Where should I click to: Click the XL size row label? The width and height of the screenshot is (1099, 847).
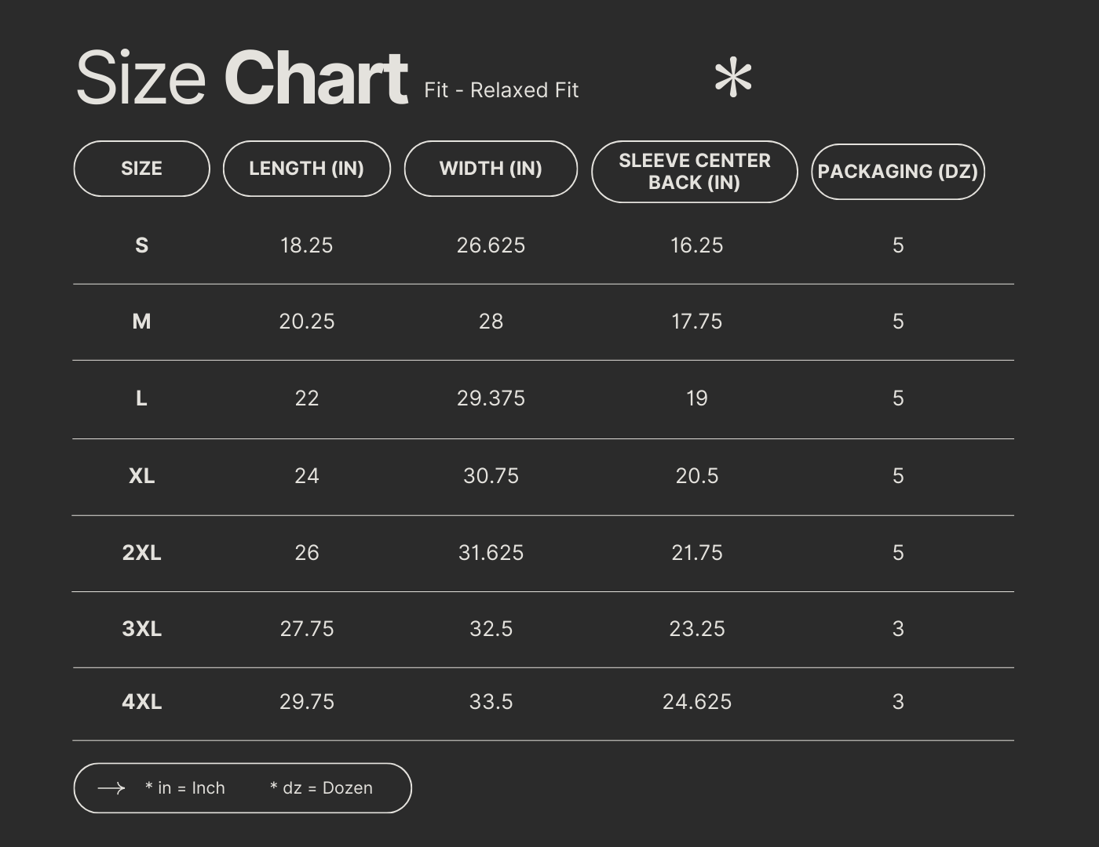(141, 476)
